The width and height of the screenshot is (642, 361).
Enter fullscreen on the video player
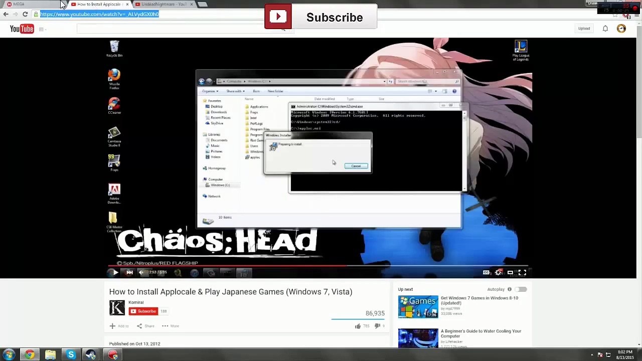522,272
